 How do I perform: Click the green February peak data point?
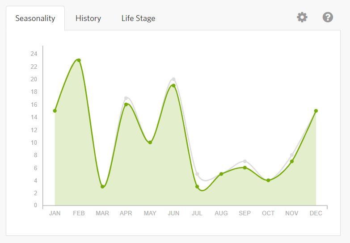coord(79,60)
